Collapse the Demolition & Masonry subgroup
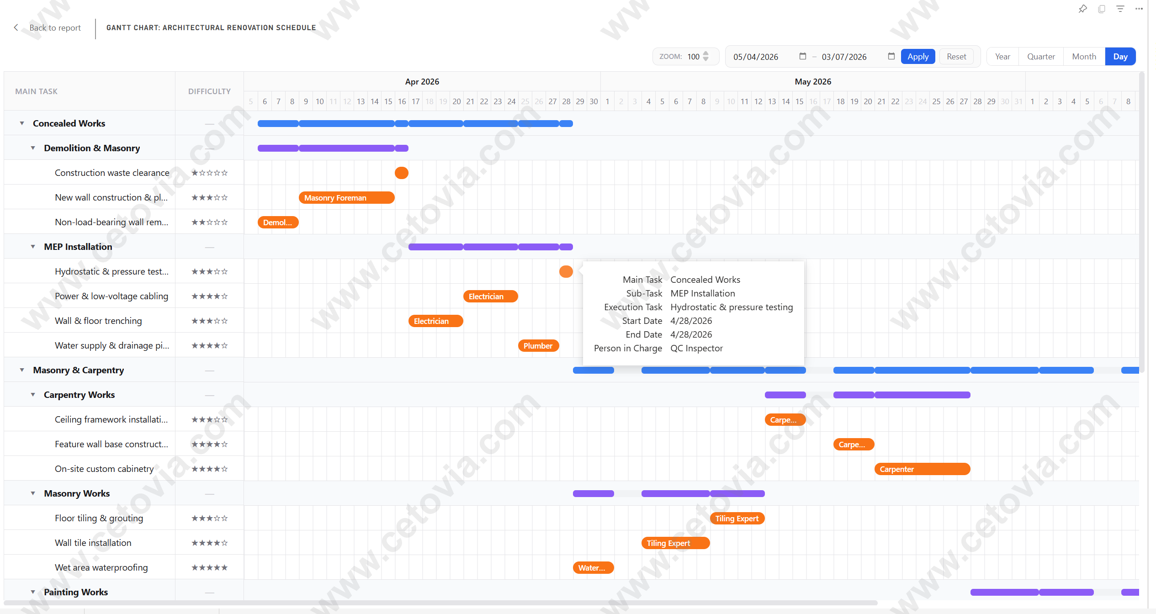The image size is (1156, 614). click(33, 148)
